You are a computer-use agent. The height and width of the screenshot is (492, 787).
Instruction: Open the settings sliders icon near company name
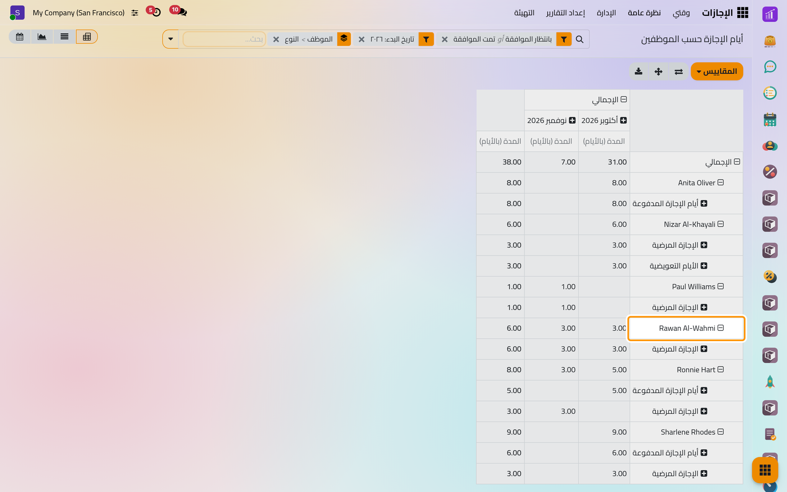click(135, 13)
